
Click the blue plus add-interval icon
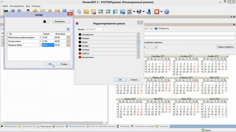pos(68,29)
